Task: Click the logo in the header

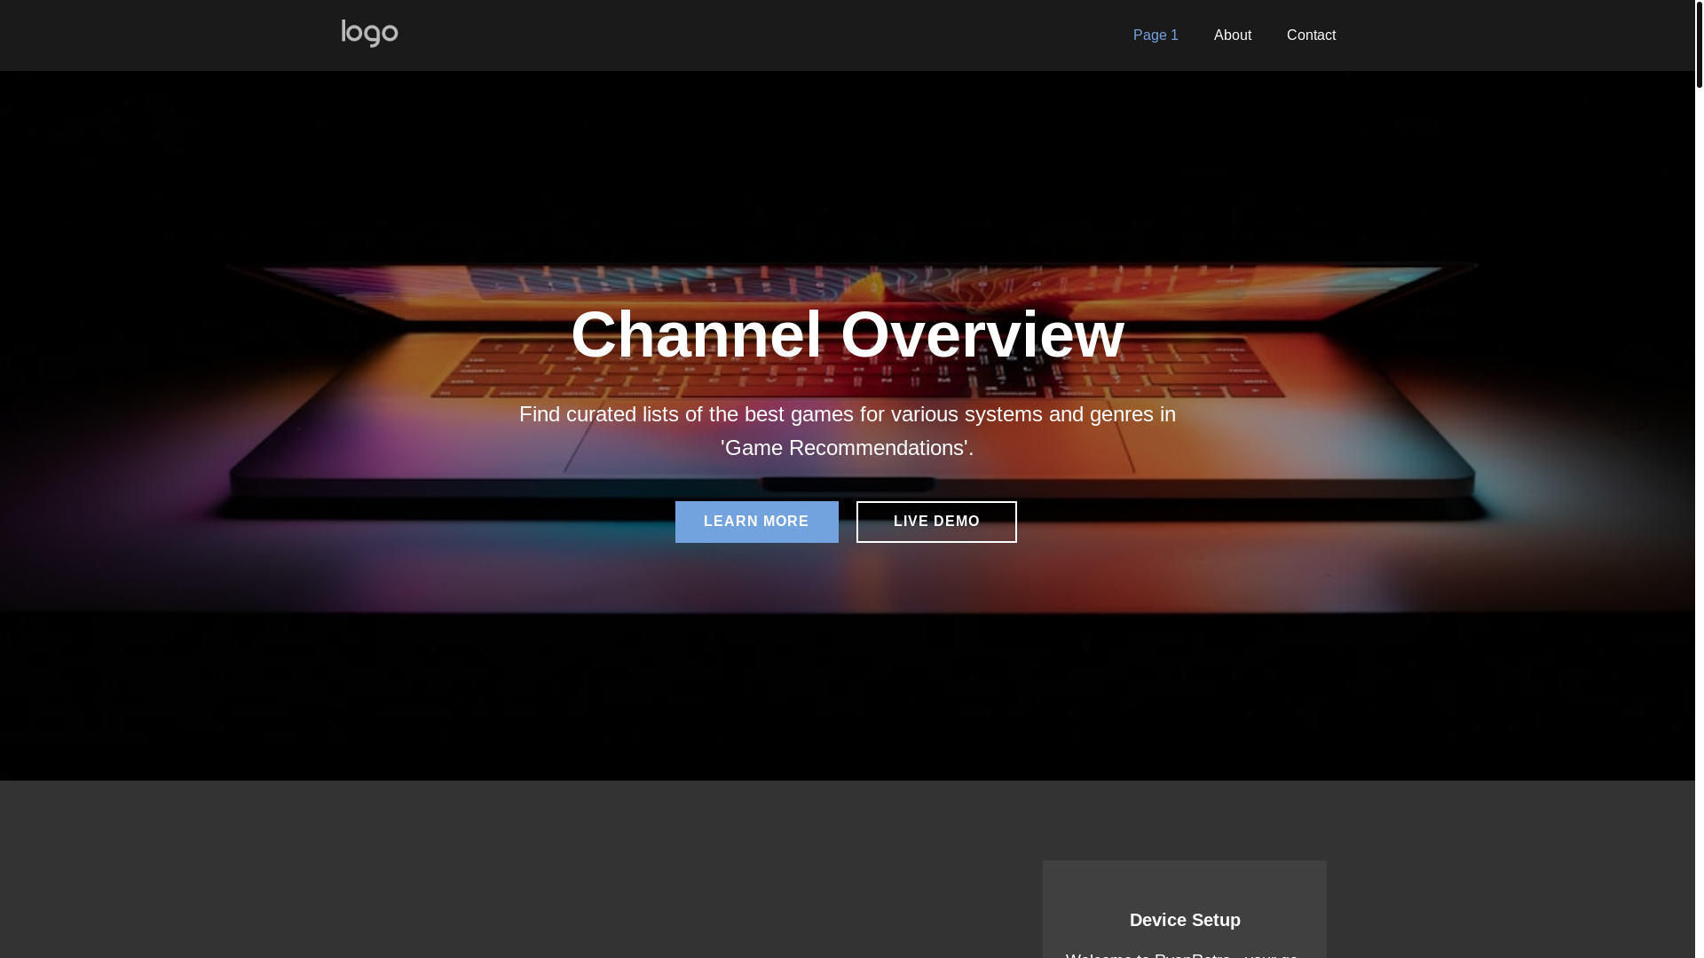Action: [369, 34]
